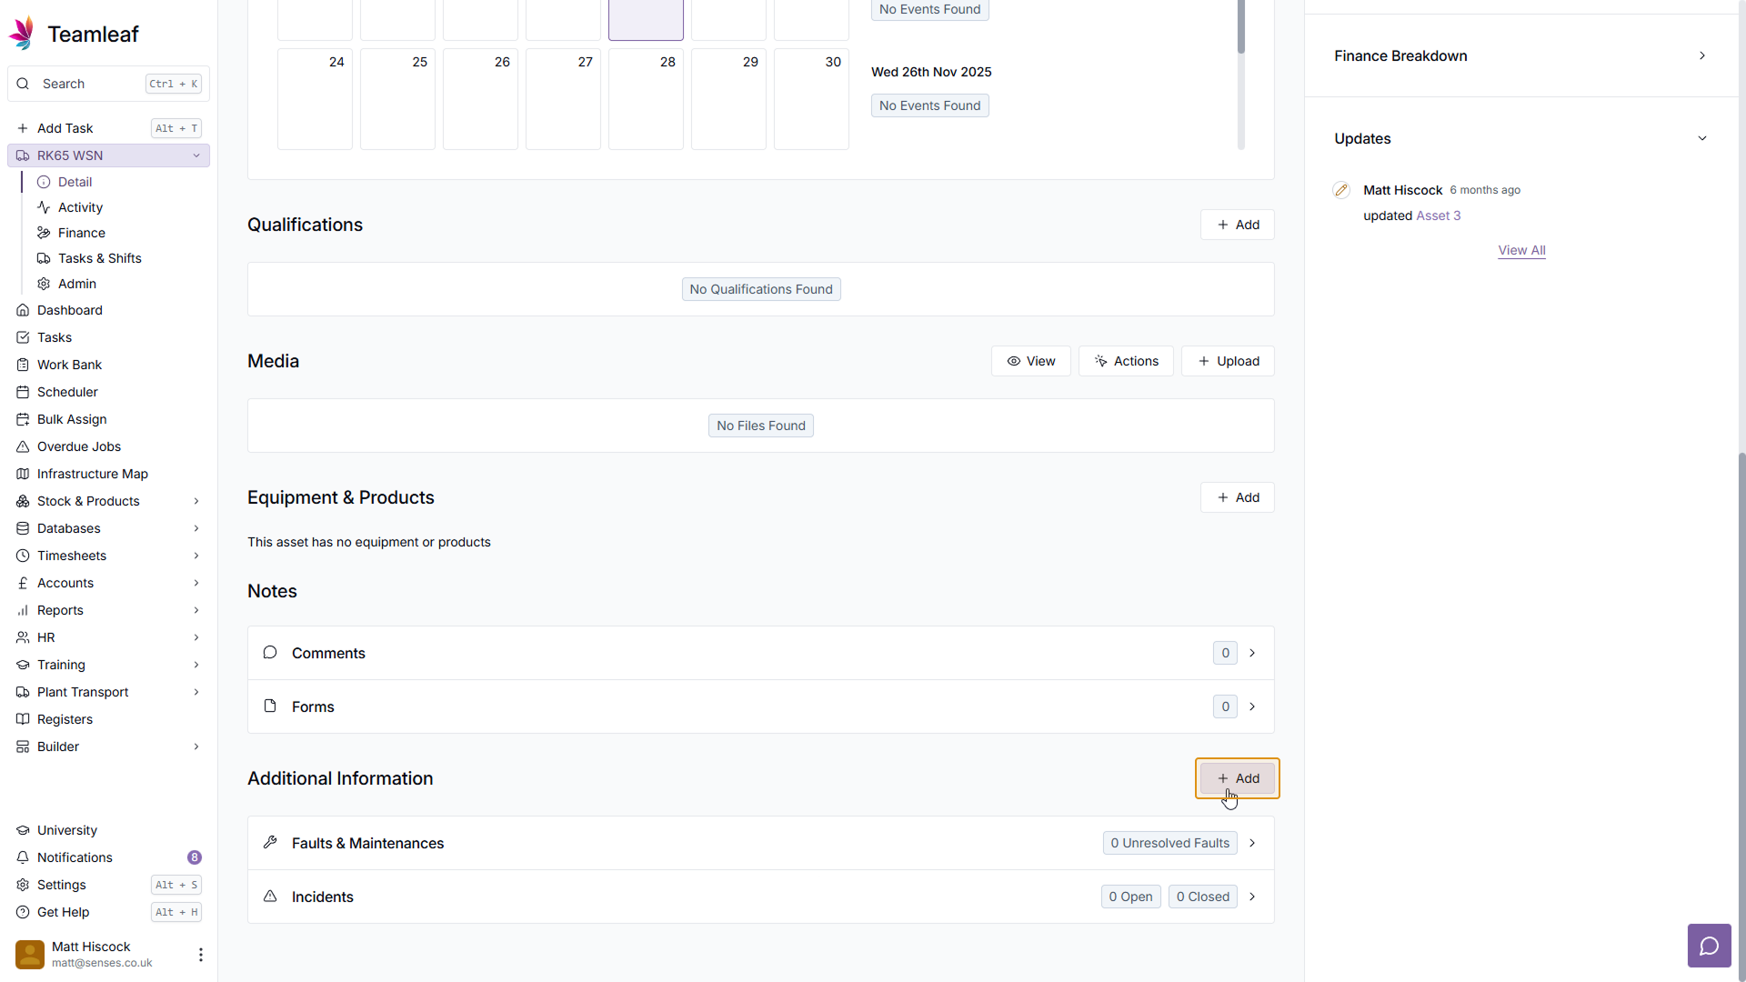Viewport: 1746px width, 982px height.
Task: Click the calendar events list scrollbar
Action: point(1240,27)
